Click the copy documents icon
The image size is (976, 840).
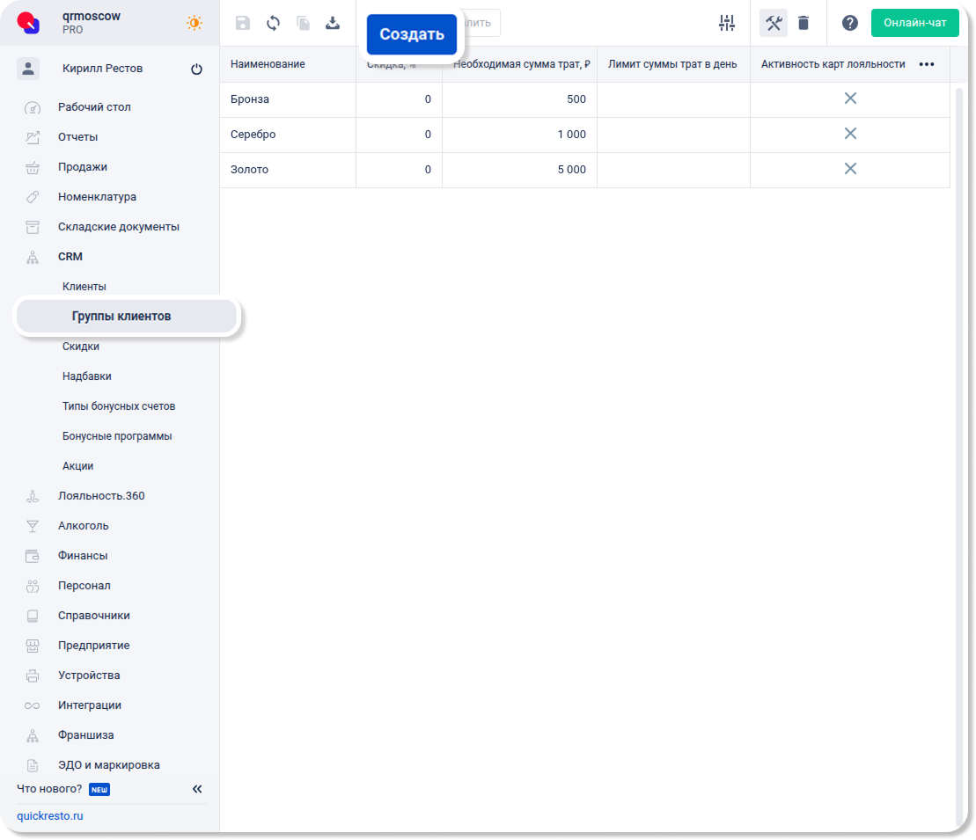pyautogui.click(x=303, y=23)
